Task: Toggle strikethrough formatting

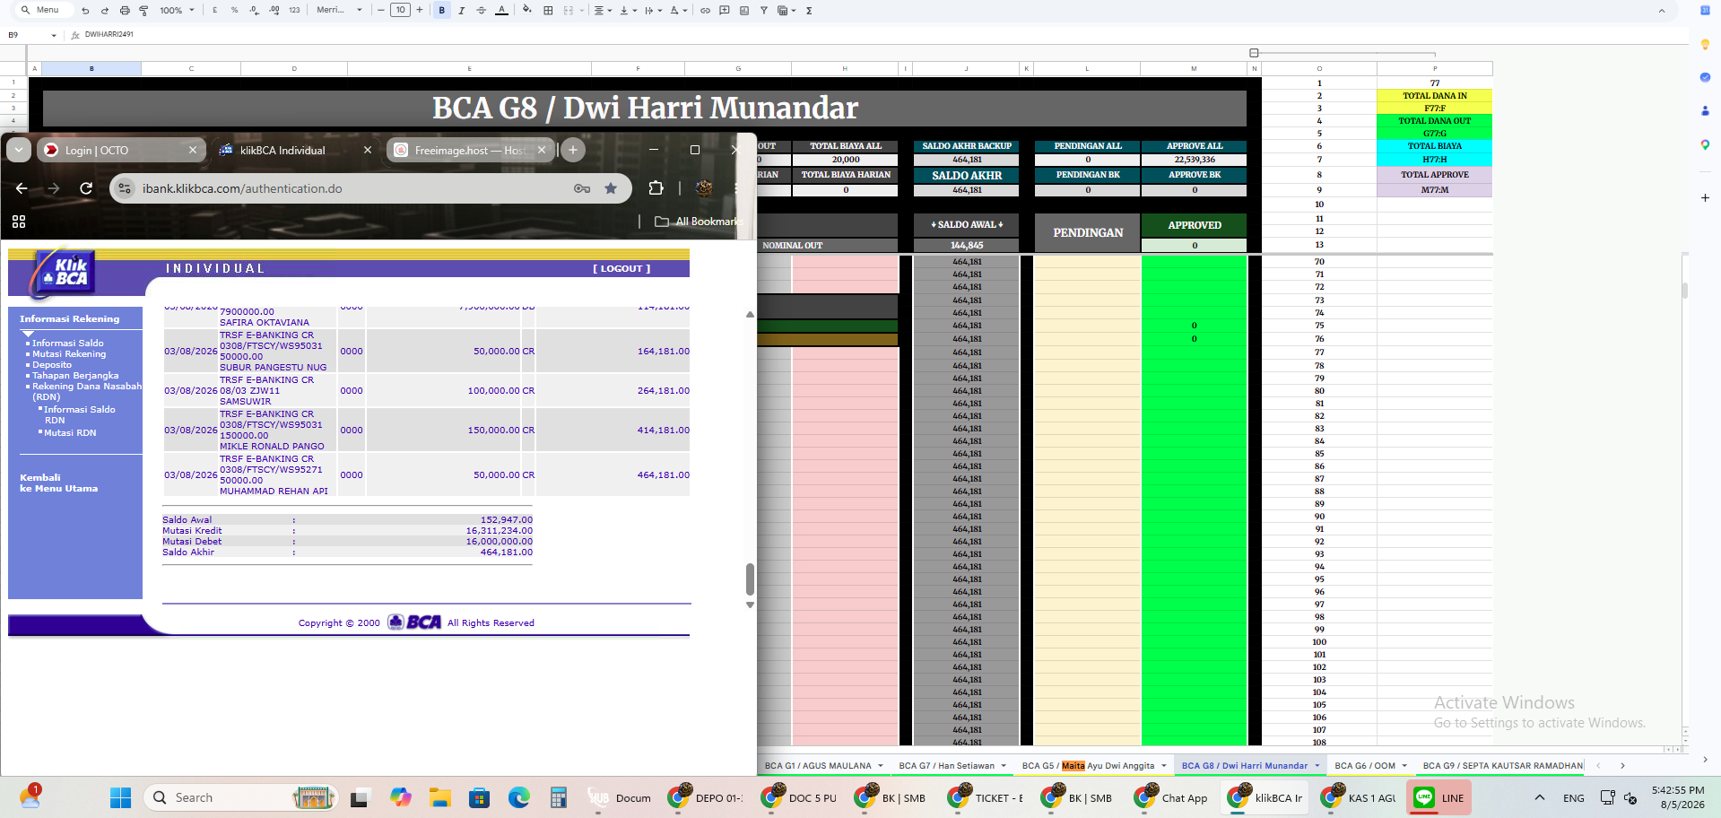Action: [482, 11]
